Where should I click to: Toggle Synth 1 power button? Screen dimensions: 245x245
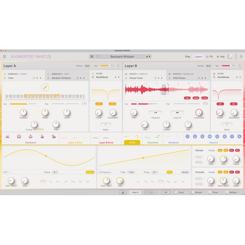[x=126, y=74]
